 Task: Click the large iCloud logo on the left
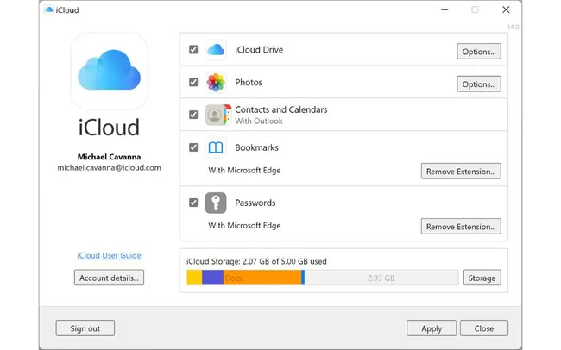pyautogui.click(x=109, y=71)
